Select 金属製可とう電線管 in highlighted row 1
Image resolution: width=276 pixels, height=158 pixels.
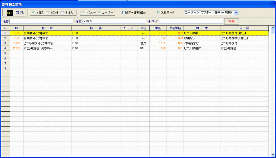[x=48, y=33]
